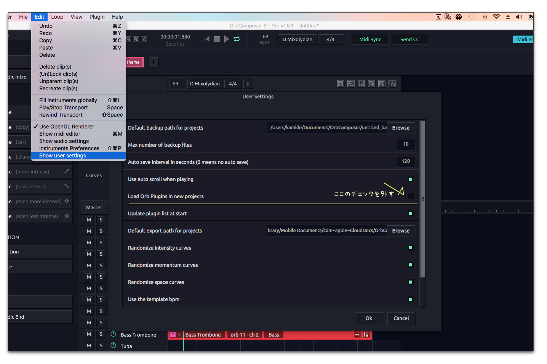
Task: Toggle 'Randomize space curves' checkbox
Action: (x=410, y=282)
